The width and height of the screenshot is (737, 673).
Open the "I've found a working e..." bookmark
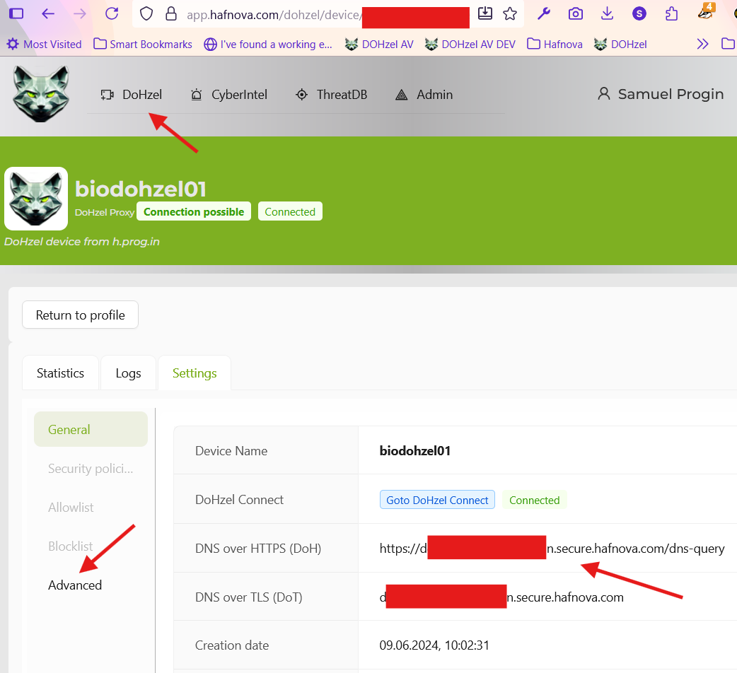pos(268,44)
